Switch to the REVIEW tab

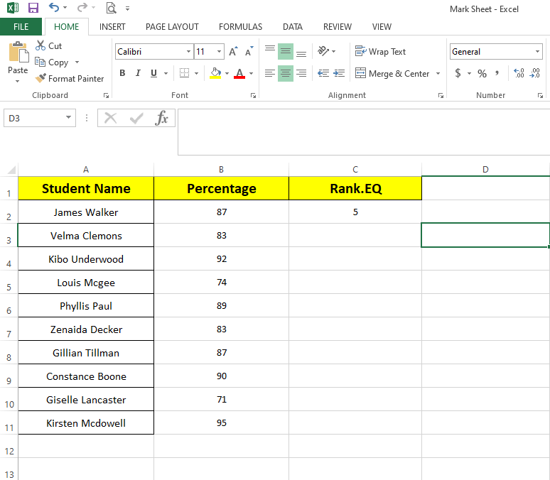point(337,27)
